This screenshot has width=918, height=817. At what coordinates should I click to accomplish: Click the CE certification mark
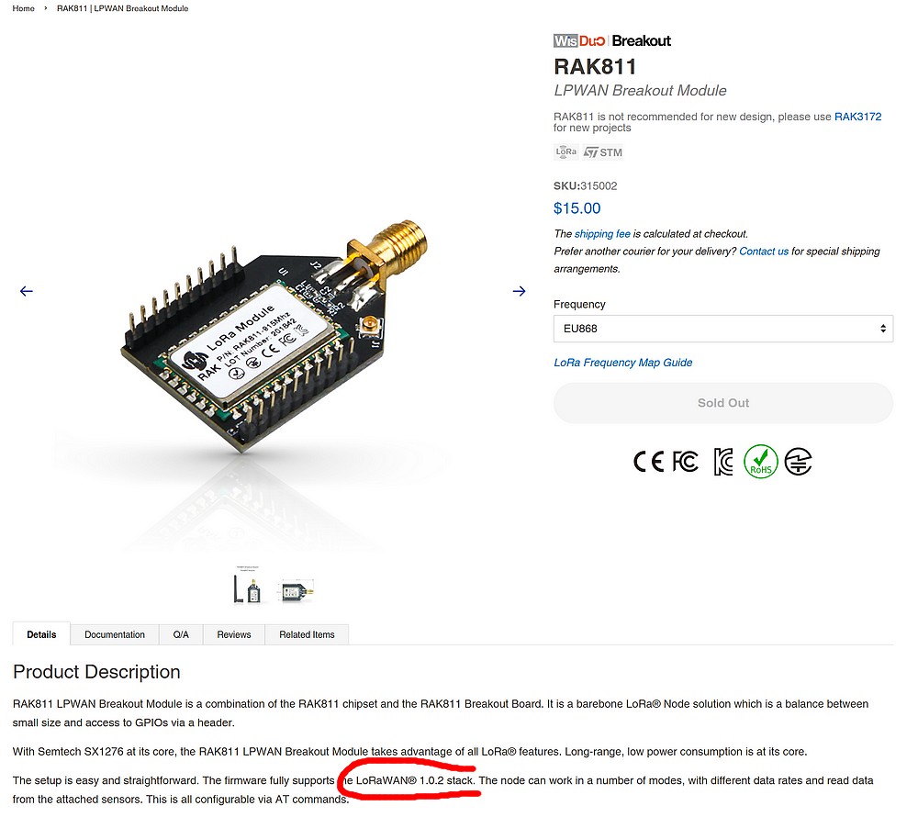click(649, 462)
